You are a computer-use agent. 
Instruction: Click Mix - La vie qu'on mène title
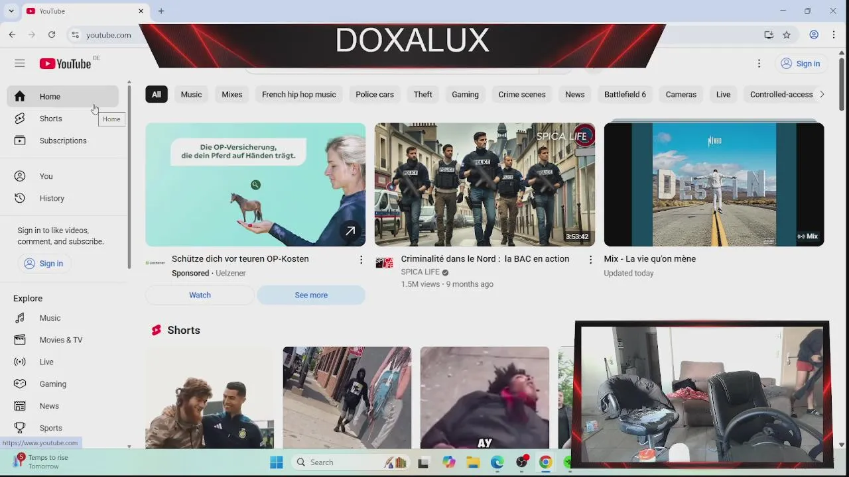point(649,259)
